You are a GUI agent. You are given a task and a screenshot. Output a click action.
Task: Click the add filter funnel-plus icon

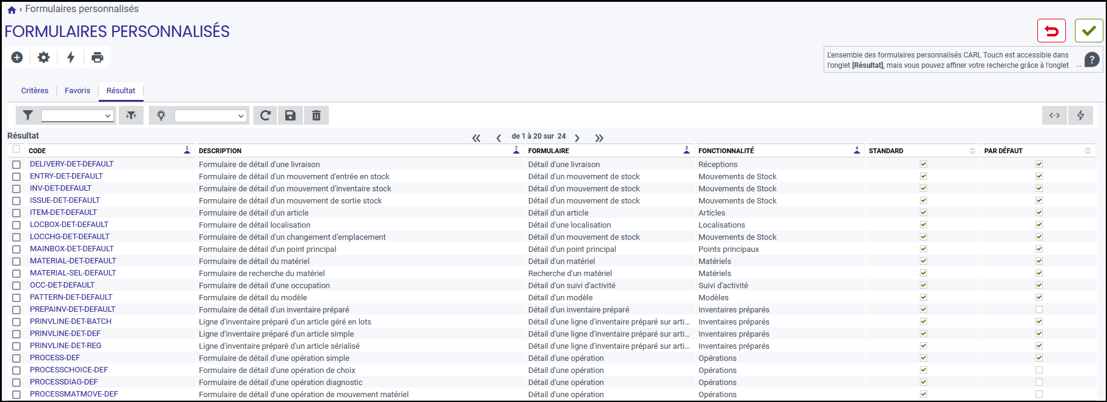pos(131,115)
